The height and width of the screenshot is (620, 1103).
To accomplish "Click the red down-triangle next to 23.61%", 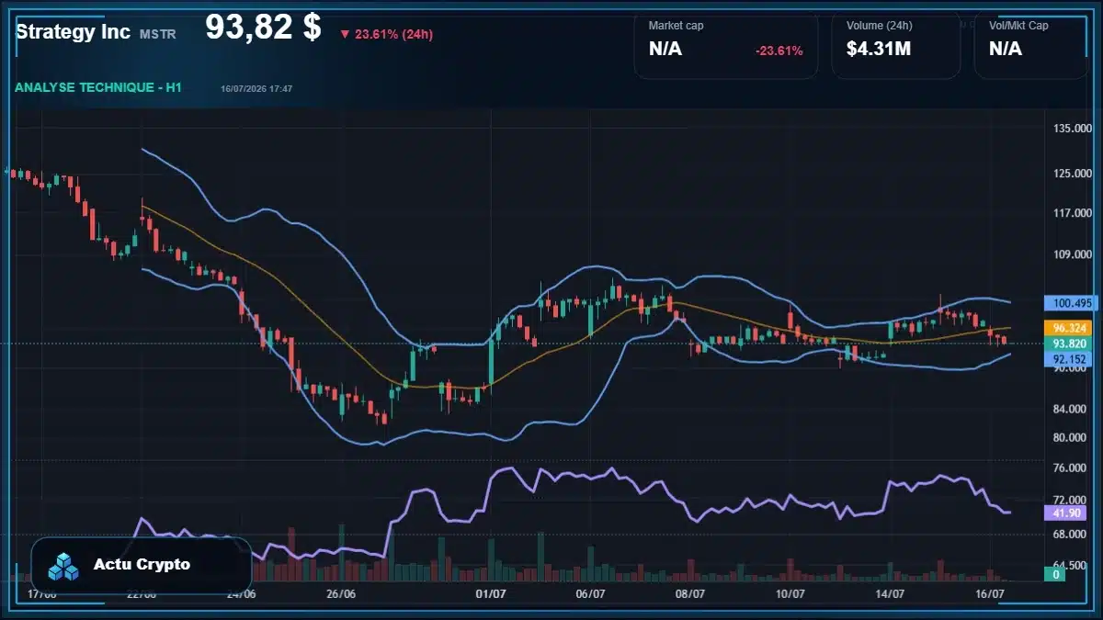I will click(x=345, y=34).
